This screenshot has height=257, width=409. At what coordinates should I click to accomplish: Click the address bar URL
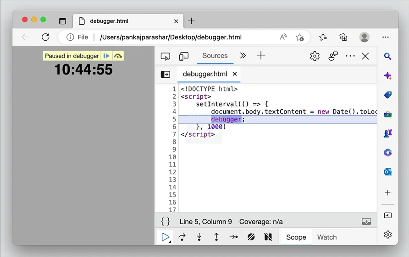(x=171, y=37)
